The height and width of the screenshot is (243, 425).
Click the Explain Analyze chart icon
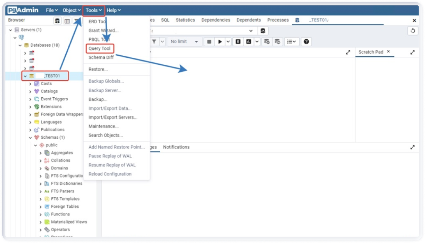(x=249, y=42)
